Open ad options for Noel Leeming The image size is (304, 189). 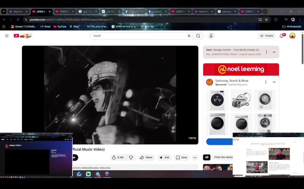tap(266, 82)
